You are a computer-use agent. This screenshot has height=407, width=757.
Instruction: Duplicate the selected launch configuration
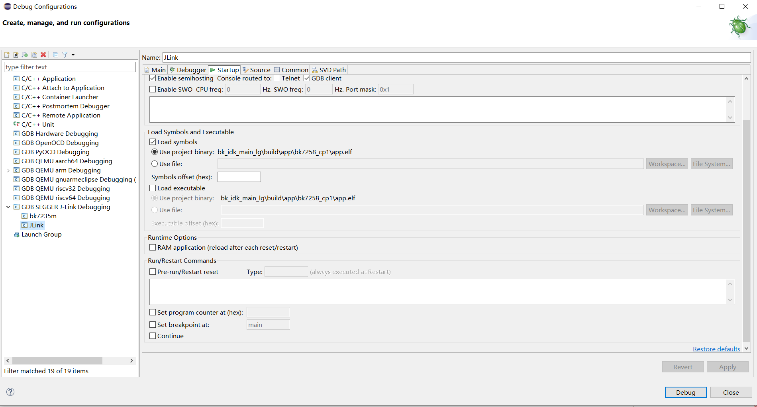(34, 55)
